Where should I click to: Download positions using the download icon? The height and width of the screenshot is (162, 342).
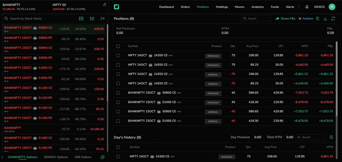coord(325,19)
